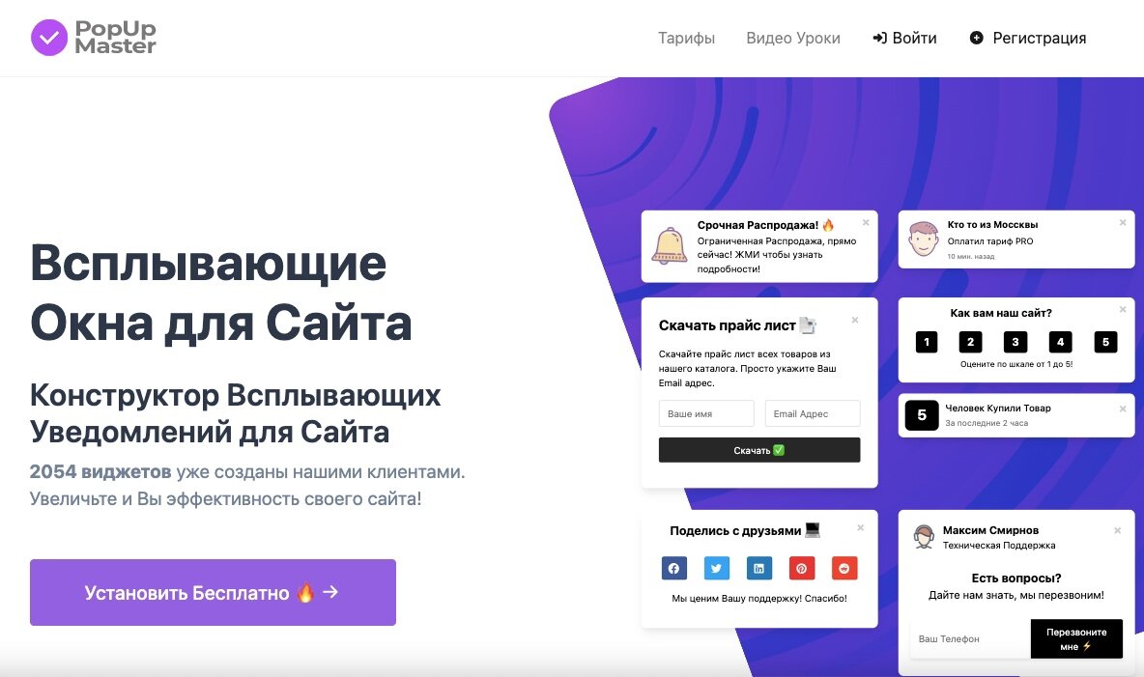
Task: Open the Тарифы menu item
Action: [x=687, y=38]
